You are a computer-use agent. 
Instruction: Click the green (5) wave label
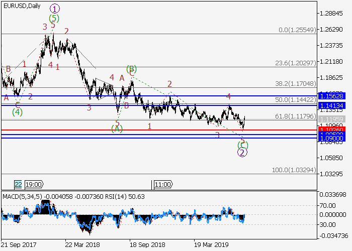pyautogui.click(x=54, y=18)
